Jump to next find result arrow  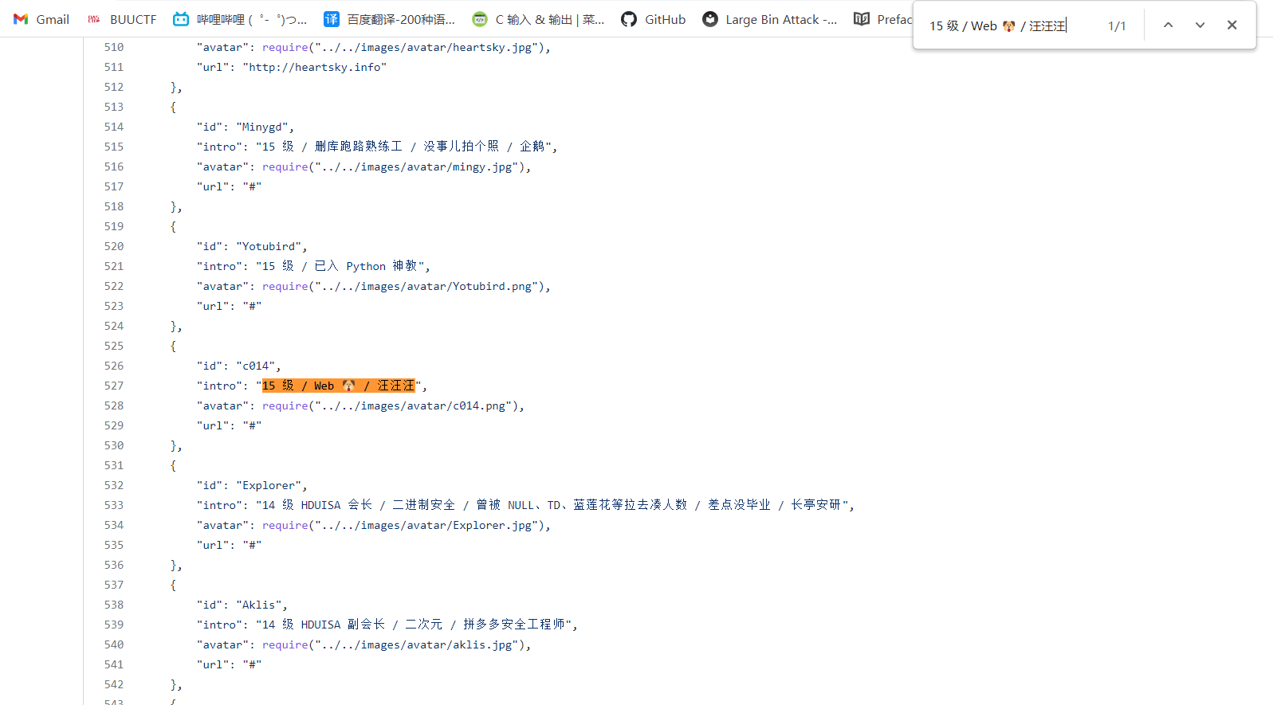[x=1200, y=25]
